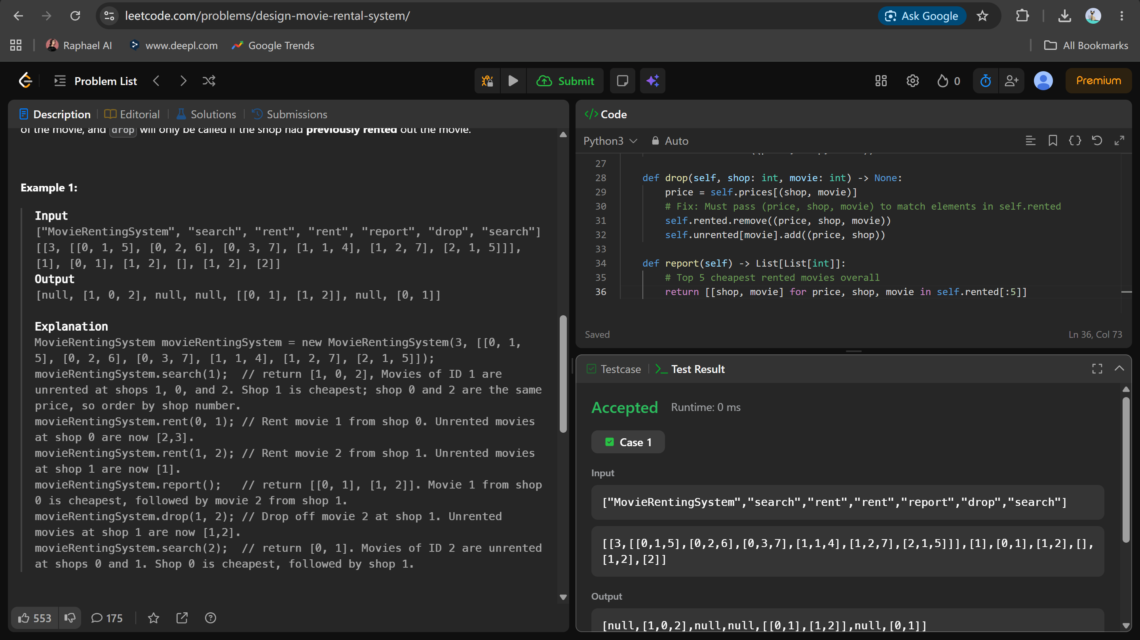Open the browser apps grid icon
The width and height of the screenshot is (1140, 640).
click(x=16, y=45)
